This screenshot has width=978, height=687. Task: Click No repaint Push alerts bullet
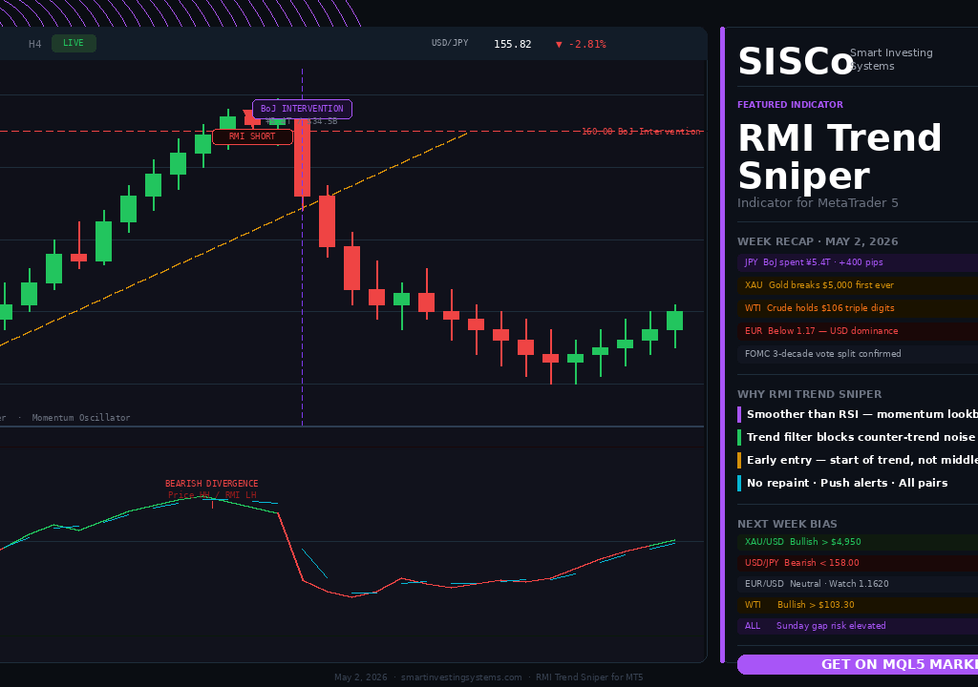coord(842,483)
